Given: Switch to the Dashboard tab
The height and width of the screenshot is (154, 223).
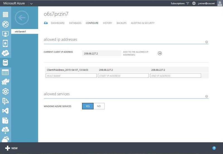Looking at the screenshot, I should point(57,23).
